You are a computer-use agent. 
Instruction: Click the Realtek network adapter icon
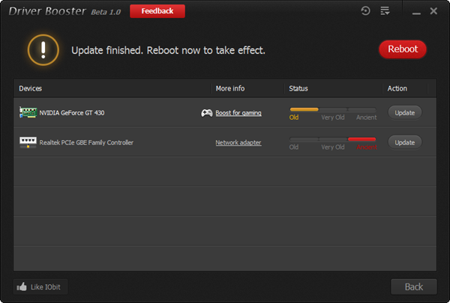[28, 142]
